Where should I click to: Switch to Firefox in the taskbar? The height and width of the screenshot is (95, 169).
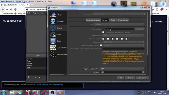(36, 92)
